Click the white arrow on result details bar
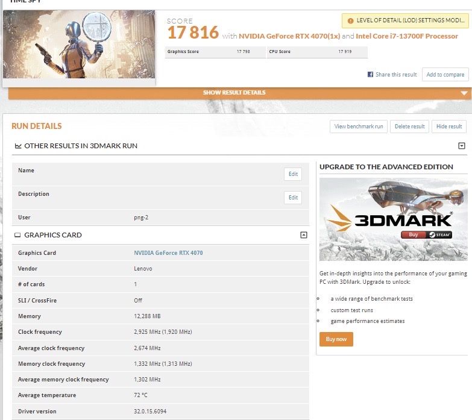The width and height of the screenshot is (472, 420). click(x=464, y=93)
